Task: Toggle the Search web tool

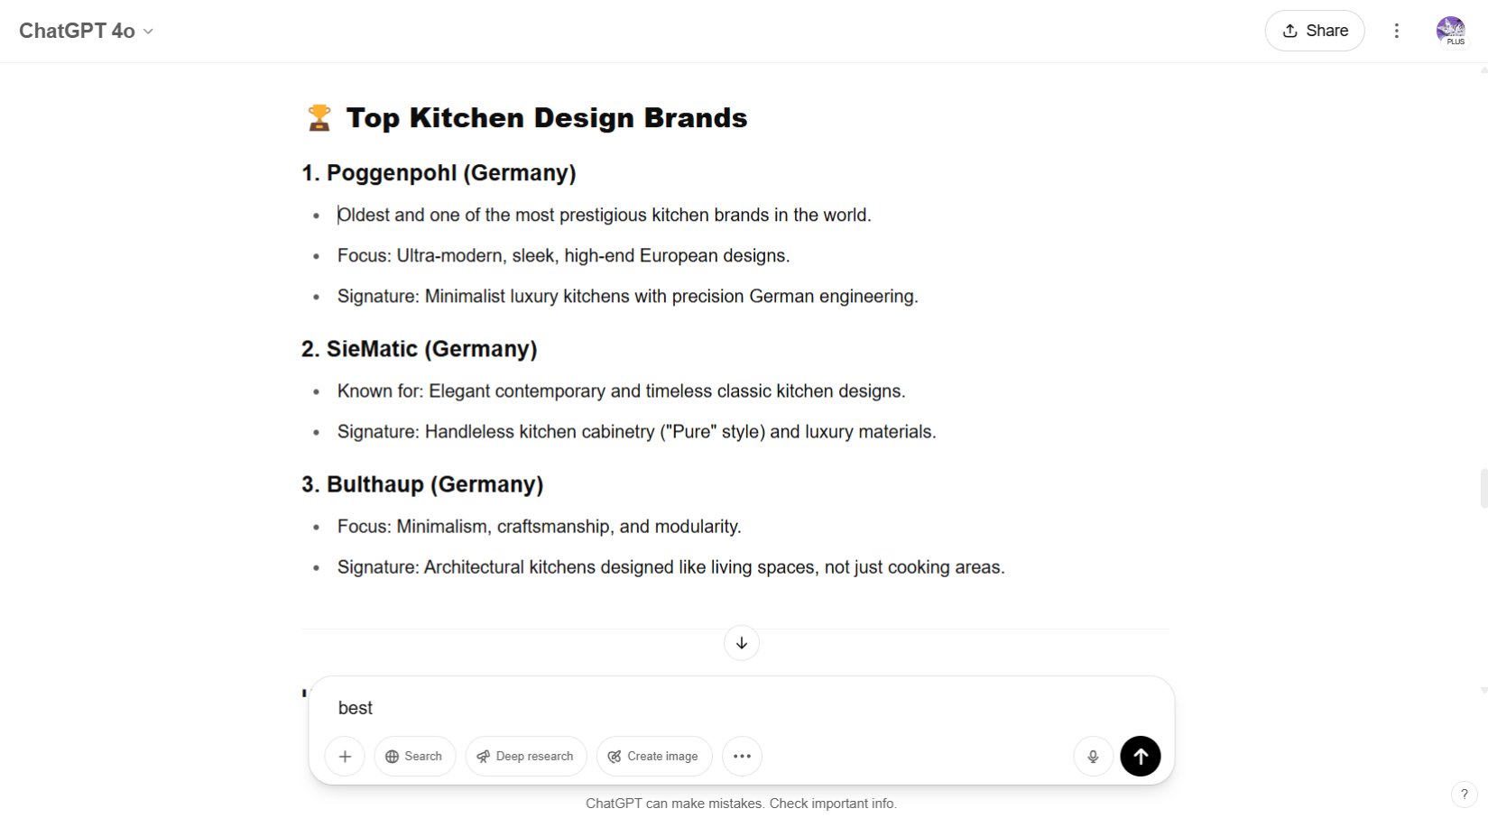Action: [x=414, y=757]
